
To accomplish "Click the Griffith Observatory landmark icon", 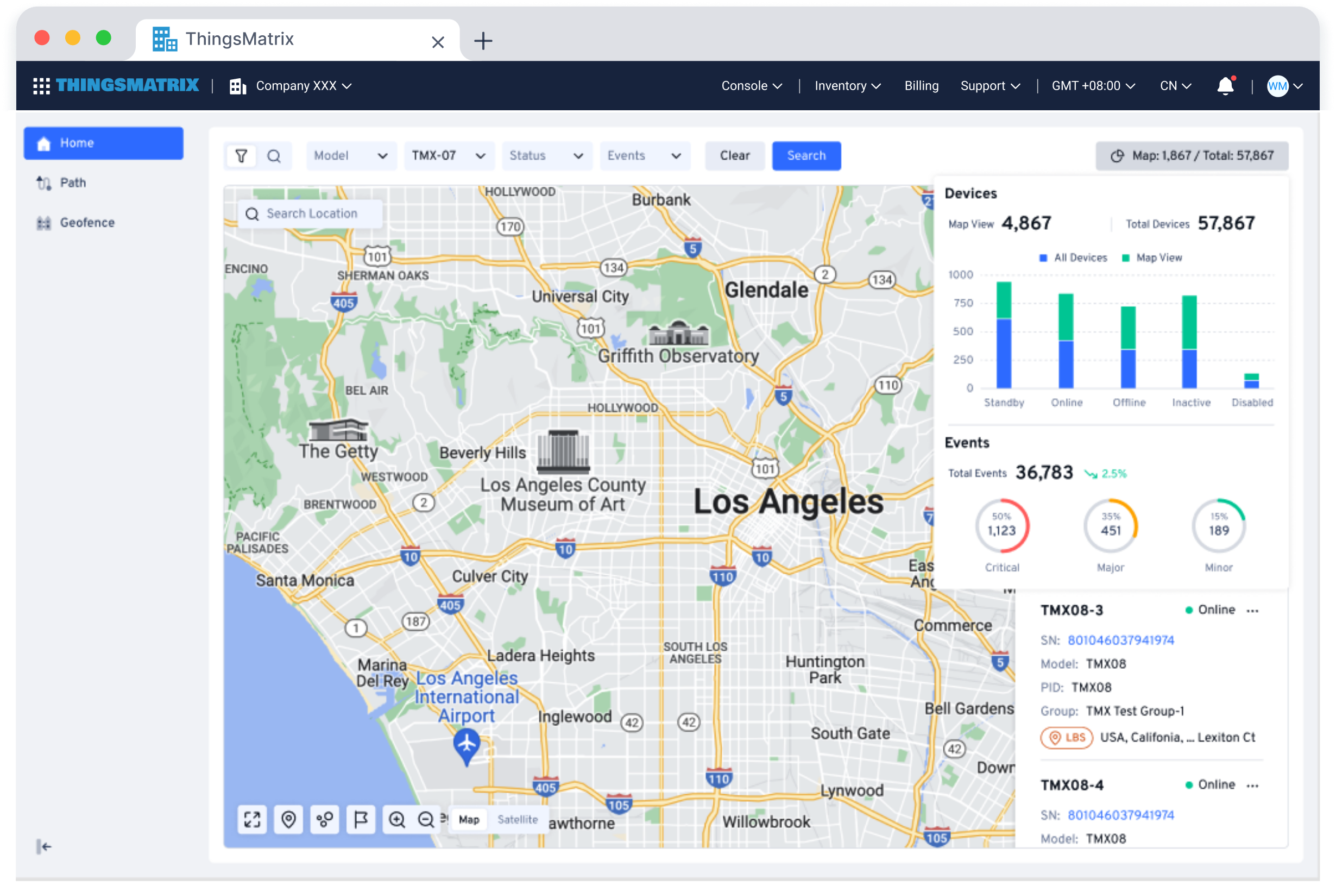I will 678,332.
